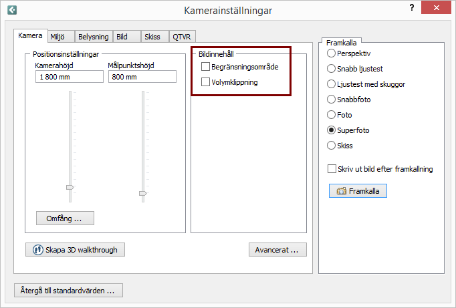This screenshot has height=308, width=456.
Task: Open the Belysning tab
Action: pos(94,37)
